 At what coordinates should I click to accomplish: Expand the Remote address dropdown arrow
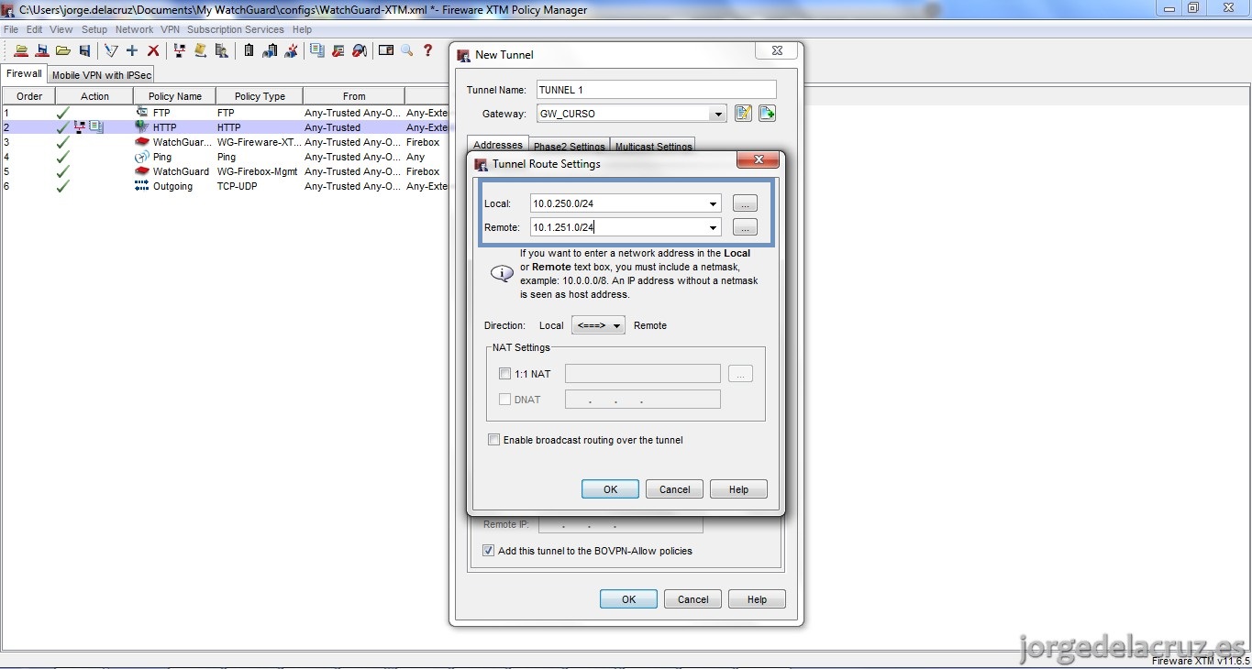pyautogui.click(x=713, y=227)
